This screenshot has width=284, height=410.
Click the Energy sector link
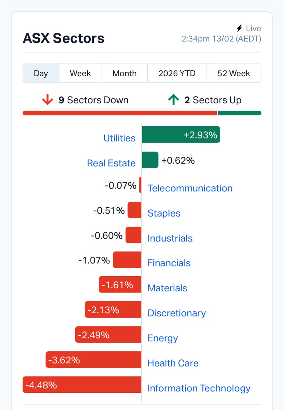pos(163,338)
